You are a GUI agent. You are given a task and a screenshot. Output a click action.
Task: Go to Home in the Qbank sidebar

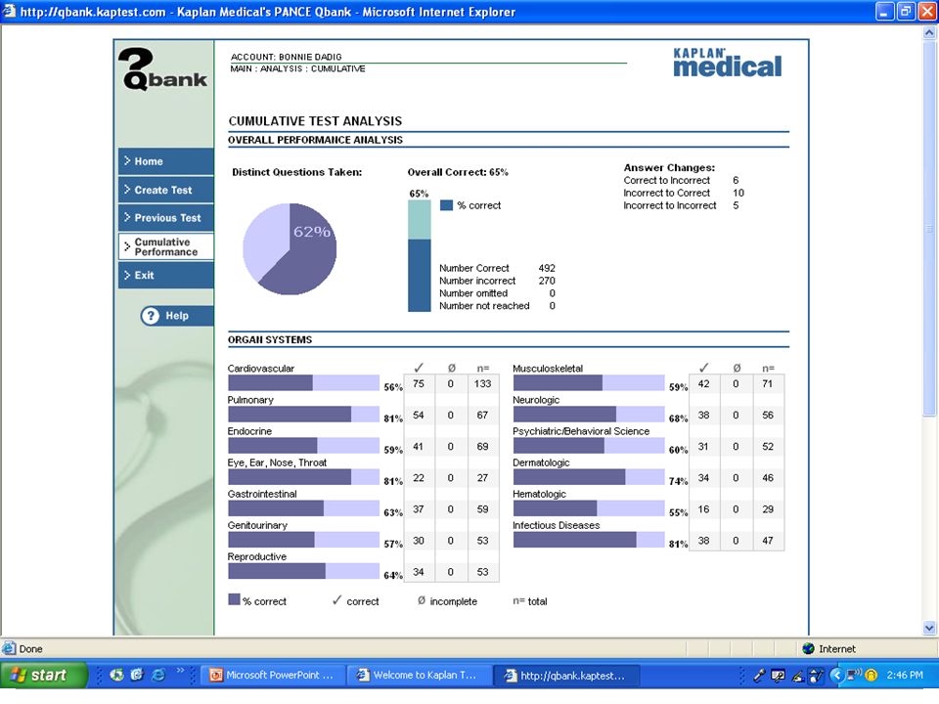pyautogui.click(x=166, y=161)
